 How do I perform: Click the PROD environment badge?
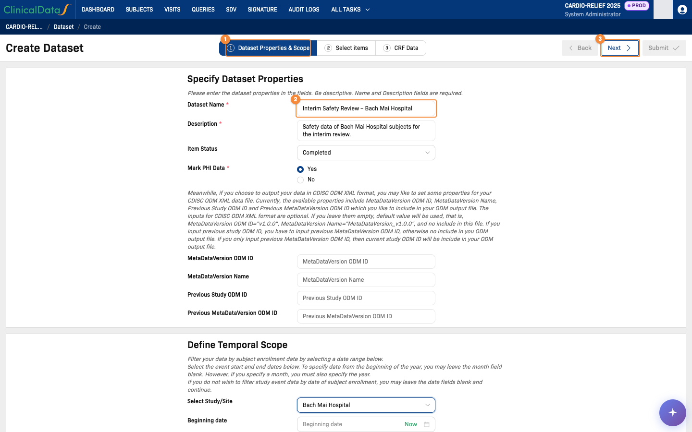pyautogui.click(x=637, y=6)
